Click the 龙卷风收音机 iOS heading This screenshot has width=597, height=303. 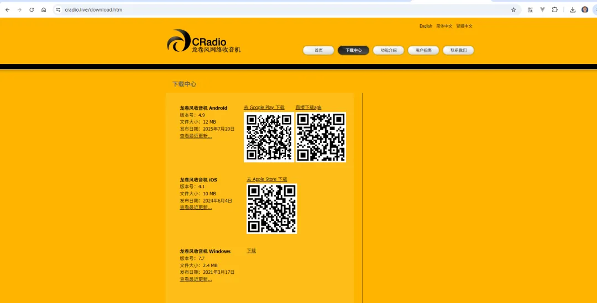(198, 180)
